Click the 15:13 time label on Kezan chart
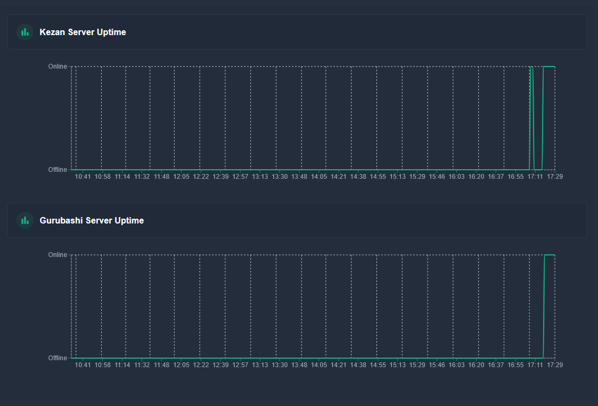 (x=397, y=177)
